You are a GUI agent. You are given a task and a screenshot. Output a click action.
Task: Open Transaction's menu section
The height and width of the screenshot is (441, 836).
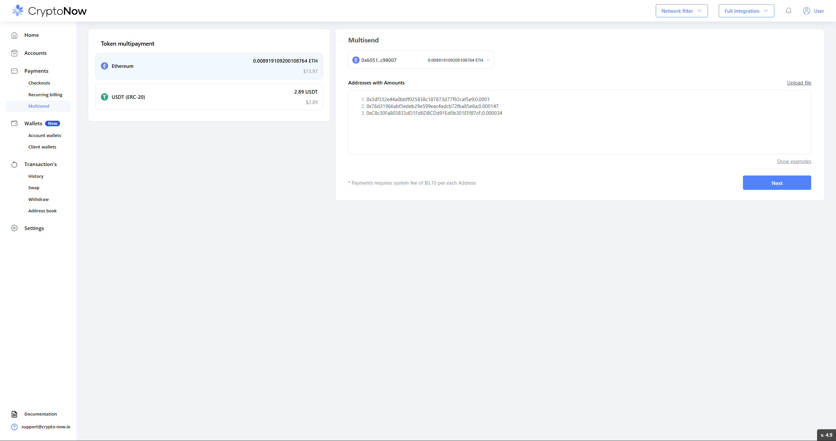[x=40, y=164]
